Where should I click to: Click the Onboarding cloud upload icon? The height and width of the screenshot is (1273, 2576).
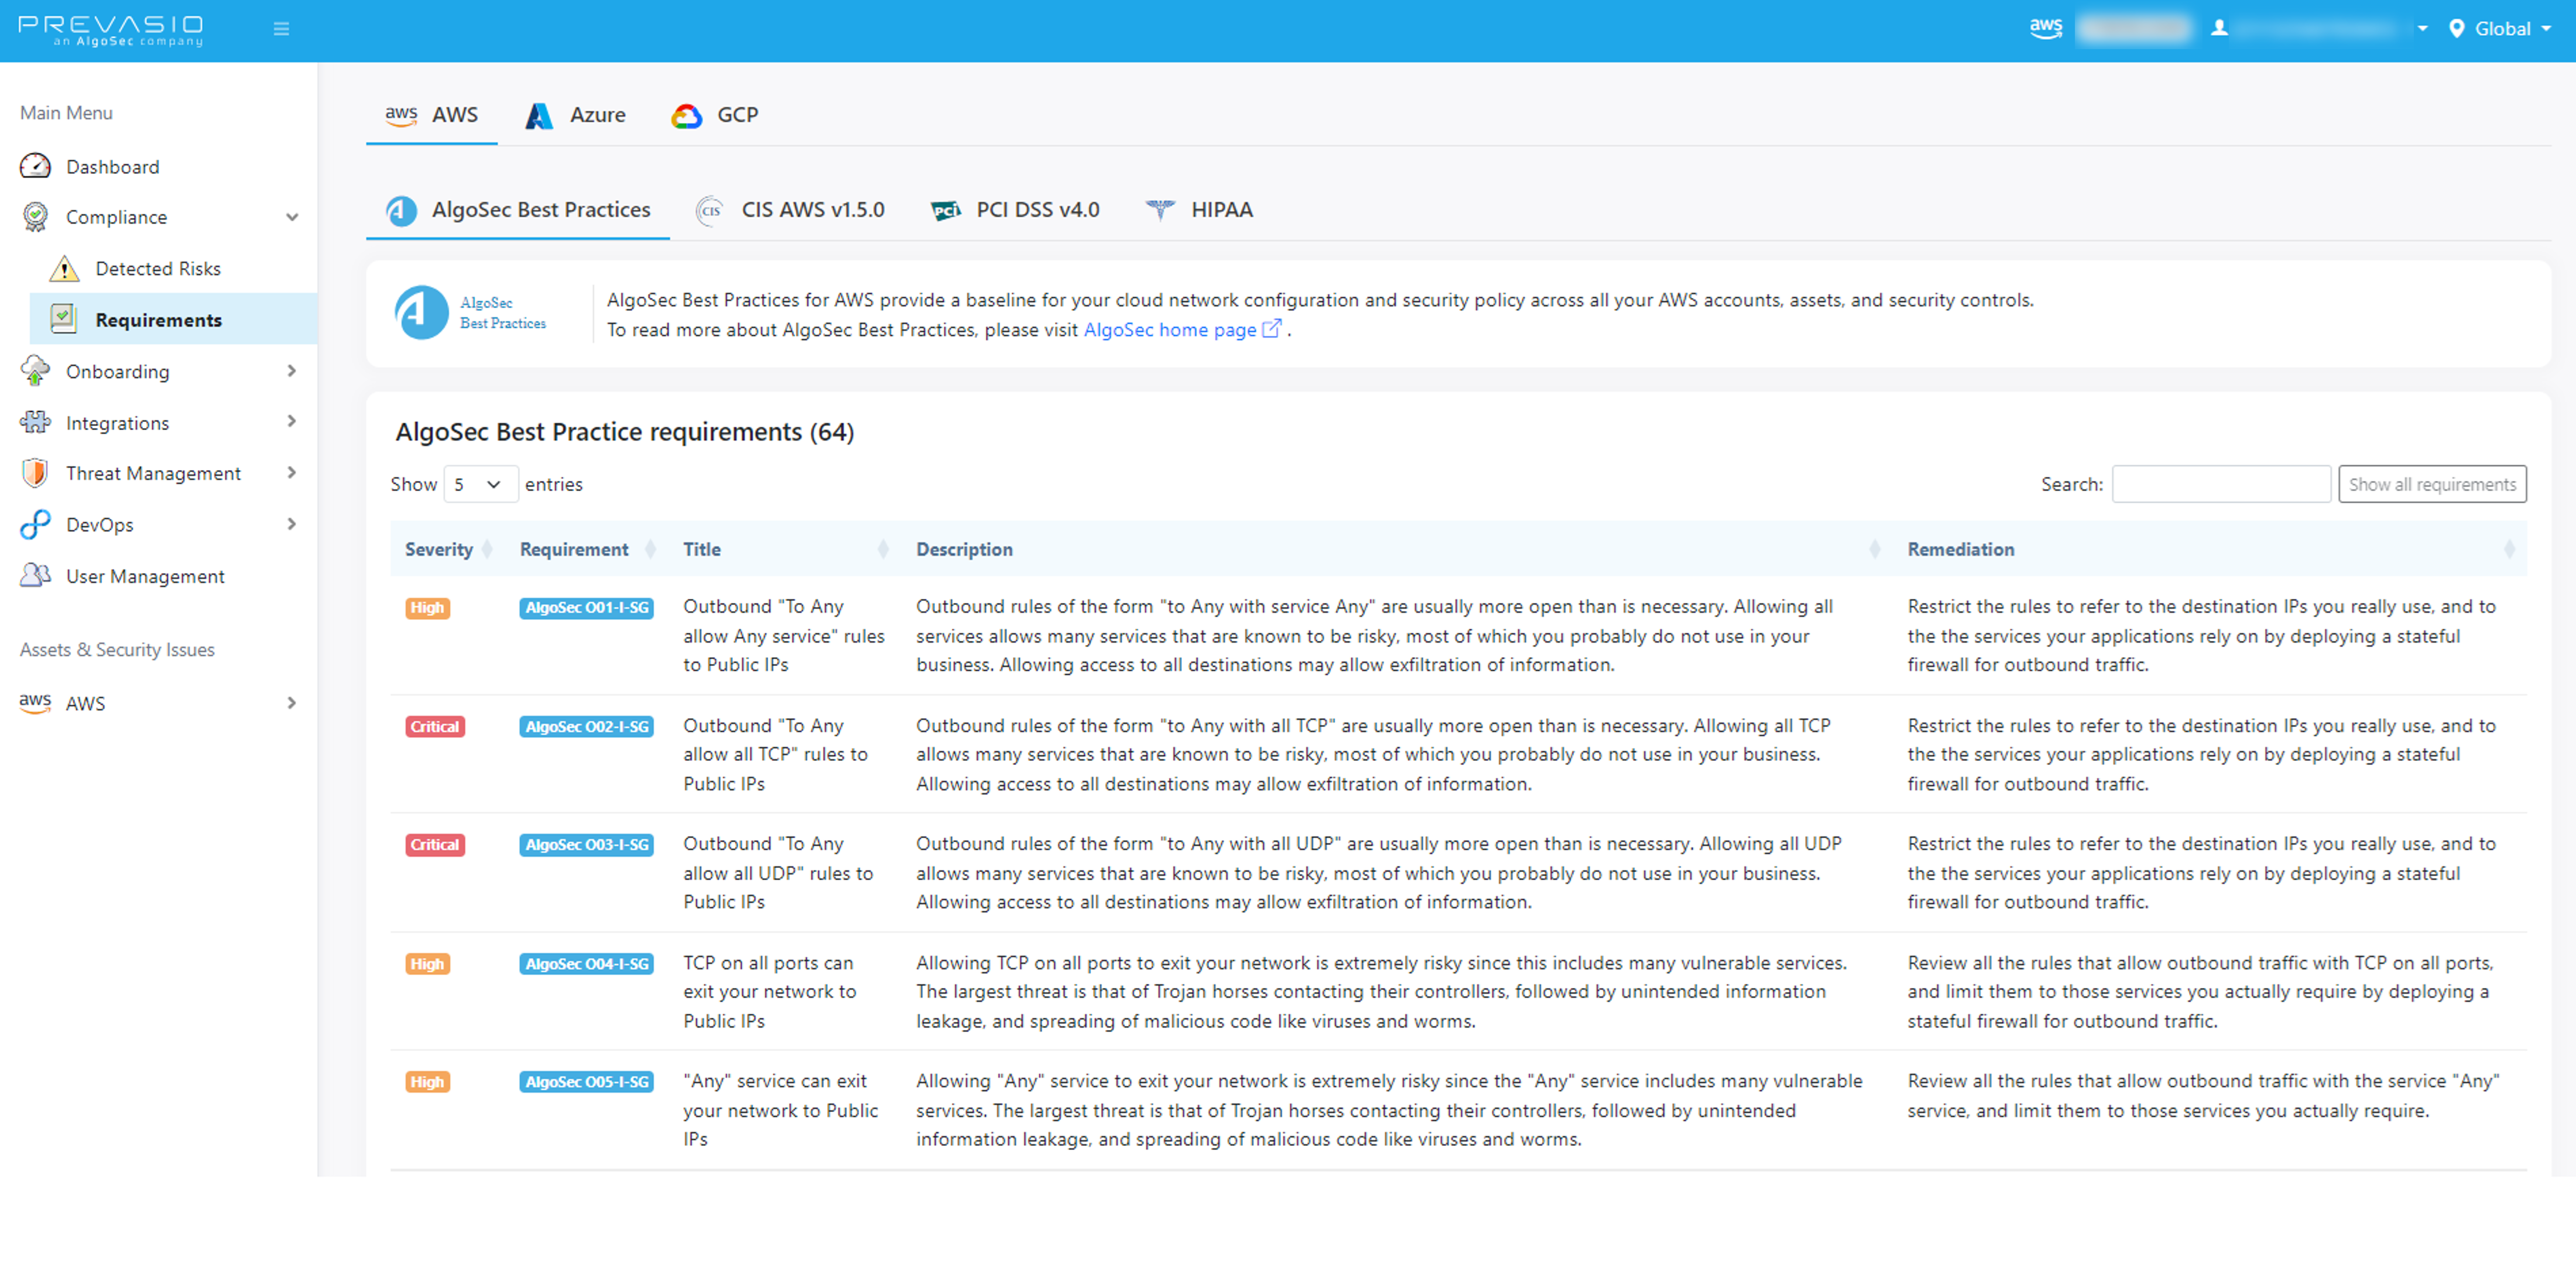click(35, 371)
